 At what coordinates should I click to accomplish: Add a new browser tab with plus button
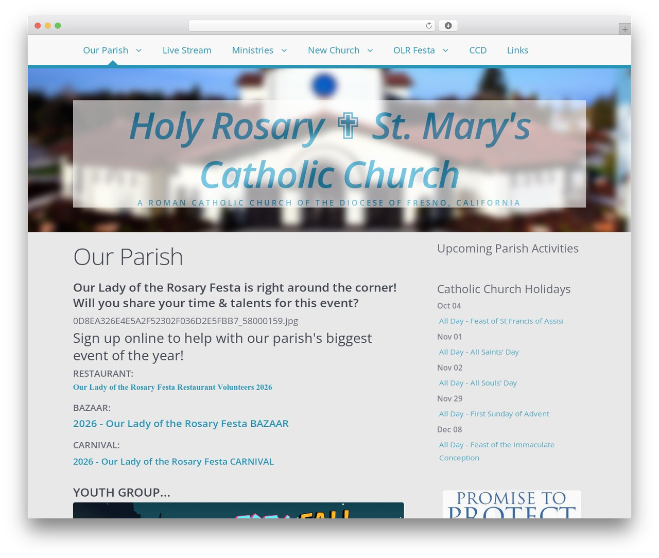[x=625, y=29]
